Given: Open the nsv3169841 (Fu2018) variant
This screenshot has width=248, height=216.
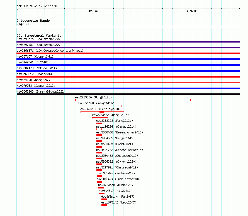Looking at the screenshot, I should point(33,62).
